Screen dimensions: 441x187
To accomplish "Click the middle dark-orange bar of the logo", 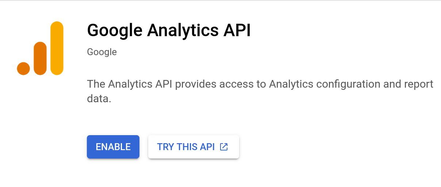I will pyautogui.click(x=40, y=58).
